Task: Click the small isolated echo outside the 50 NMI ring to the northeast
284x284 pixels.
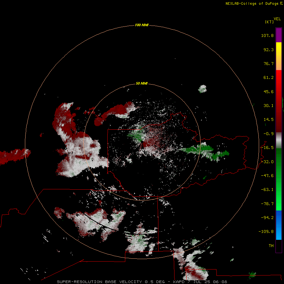Action: pos(202,89)
